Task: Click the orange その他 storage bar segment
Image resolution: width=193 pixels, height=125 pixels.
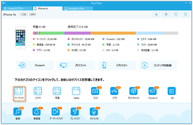Action: (113, 33)
